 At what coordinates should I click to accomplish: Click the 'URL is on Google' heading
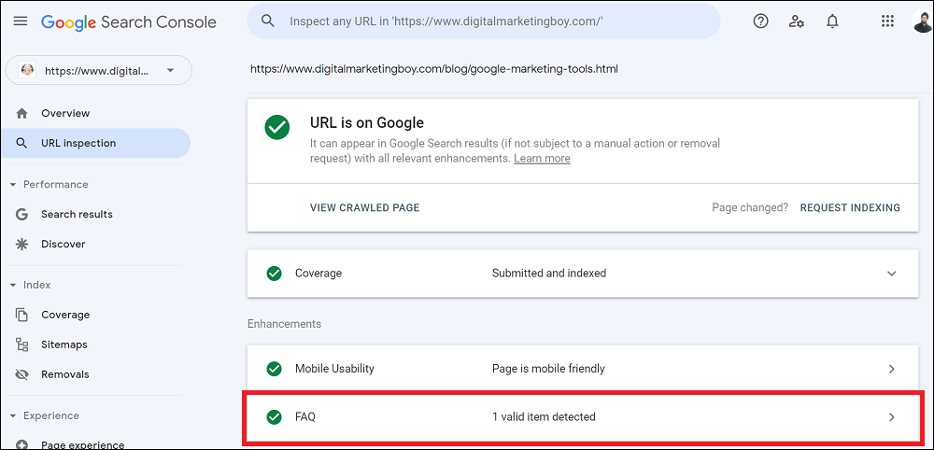click(x=367, y=122)
